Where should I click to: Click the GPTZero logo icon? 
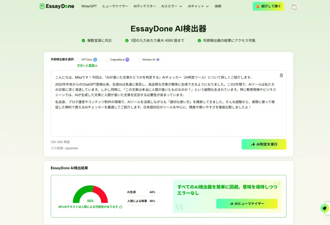point(95,60)
